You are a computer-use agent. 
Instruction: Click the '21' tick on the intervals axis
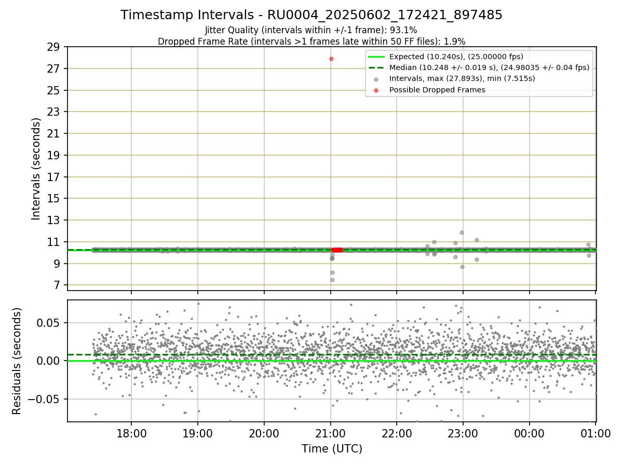tap(53, 134)
